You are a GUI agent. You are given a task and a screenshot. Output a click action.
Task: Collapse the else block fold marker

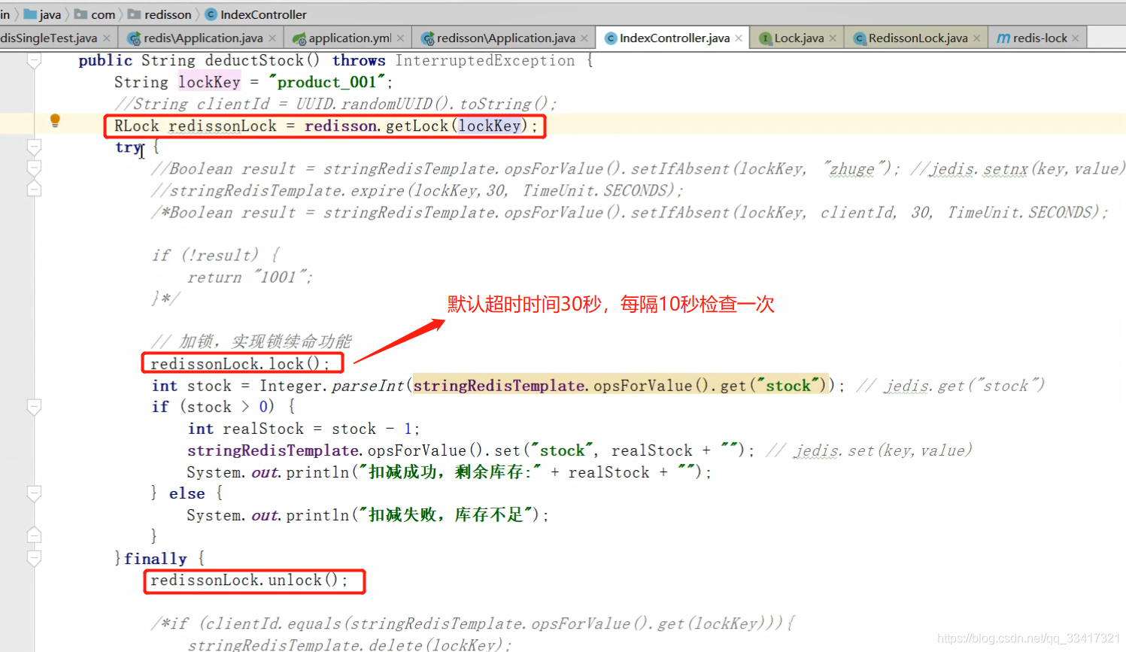pos(34,493)
